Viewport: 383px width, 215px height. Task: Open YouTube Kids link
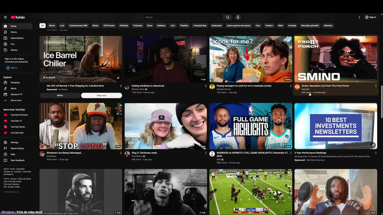pos(17,133)
